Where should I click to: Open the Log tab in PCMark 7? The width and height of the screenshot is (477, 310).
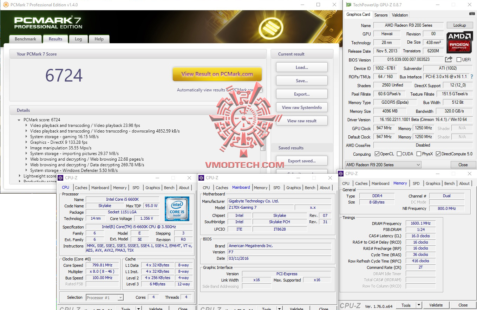click(x=78, y=39)
